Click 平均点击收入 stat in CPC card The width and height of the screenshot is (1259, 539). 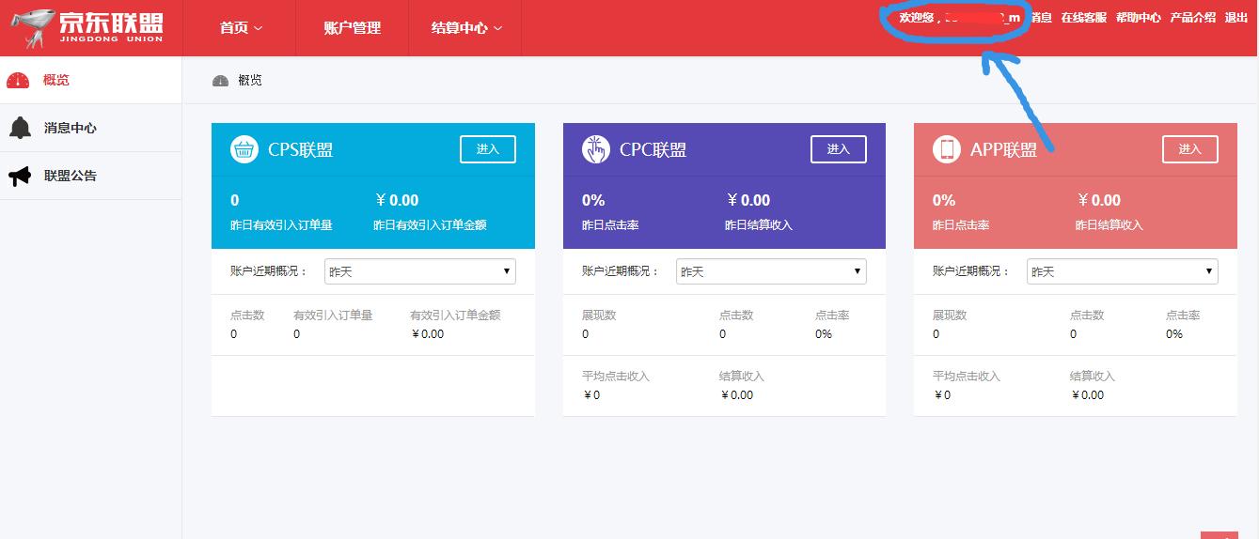pos(616,377)
